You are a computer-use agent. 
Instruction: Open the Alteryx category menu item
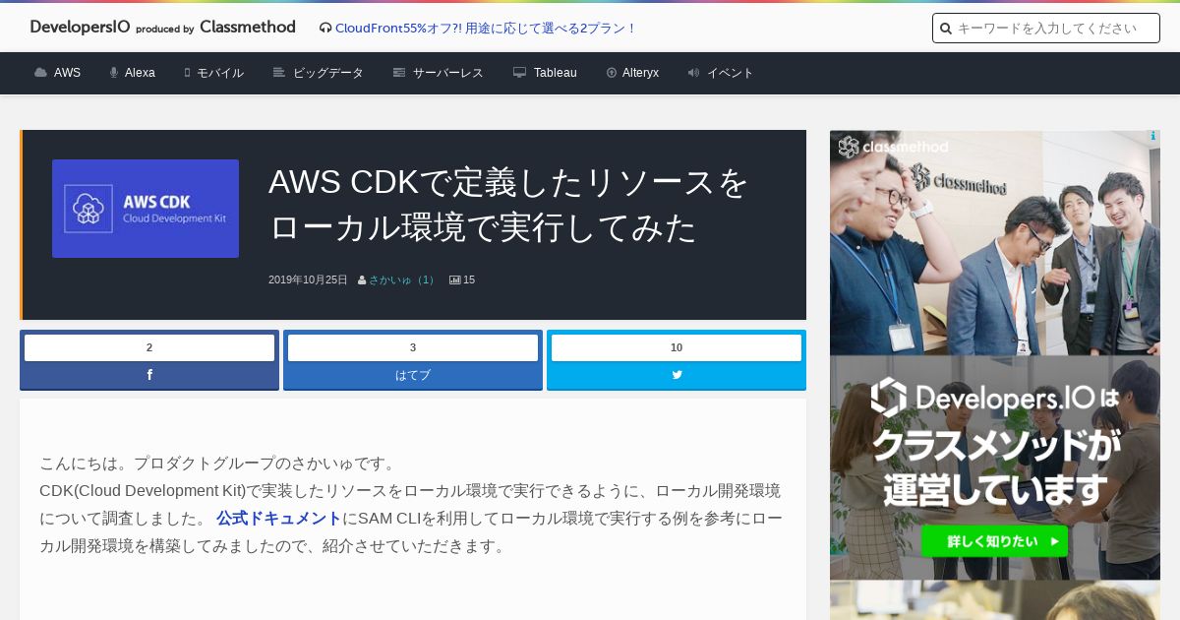640,73
